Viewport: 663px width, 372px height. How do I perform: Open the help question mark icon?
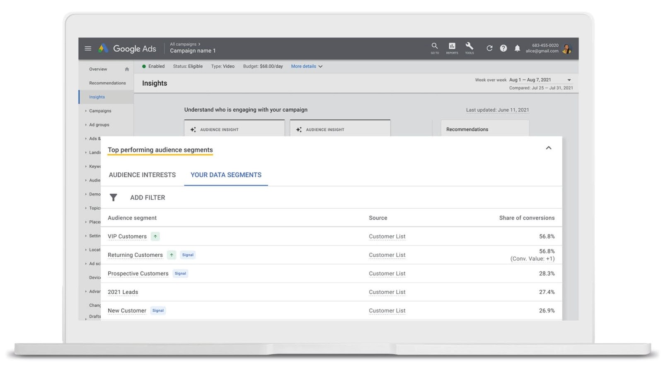(503, 48)
